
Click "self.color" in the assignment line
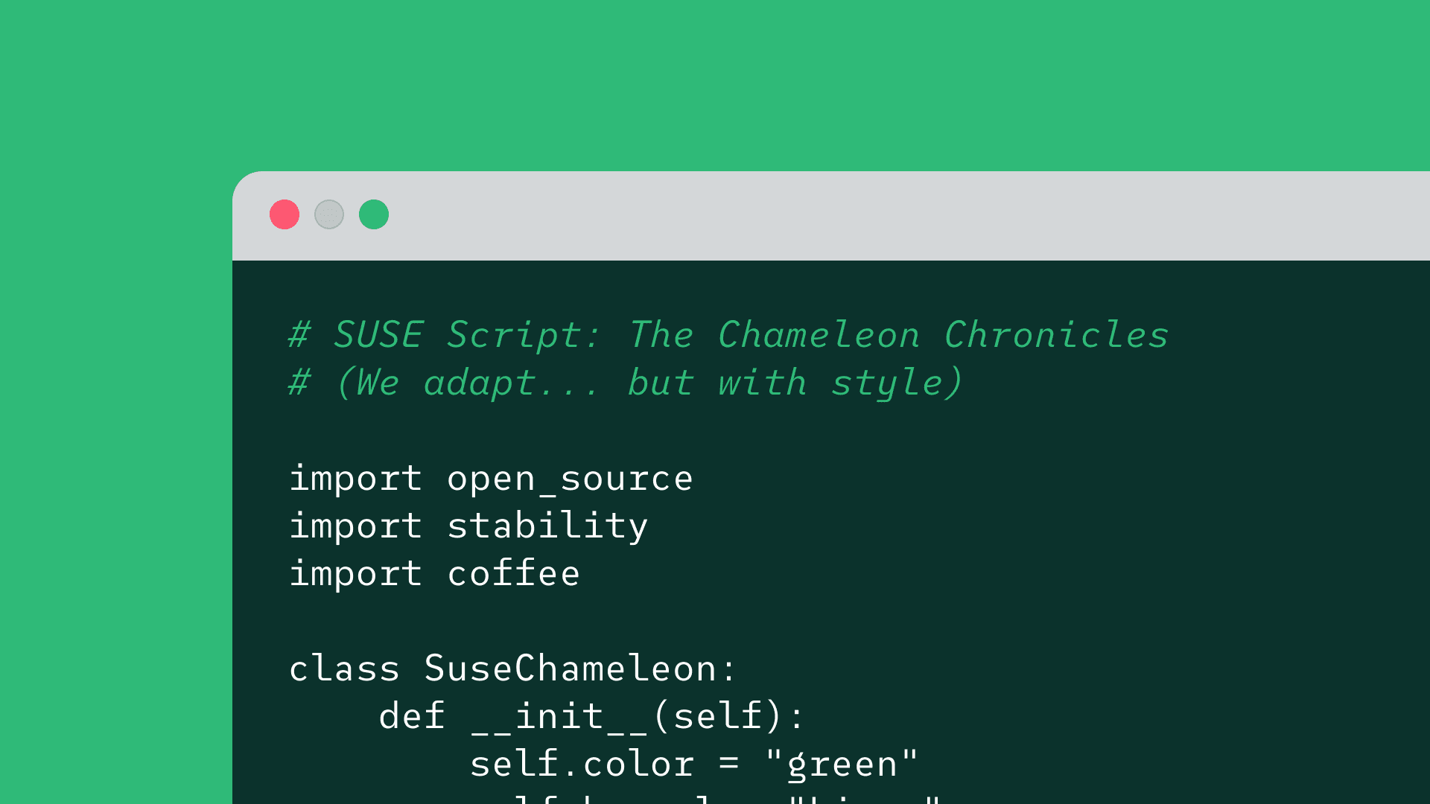point(582,765)
